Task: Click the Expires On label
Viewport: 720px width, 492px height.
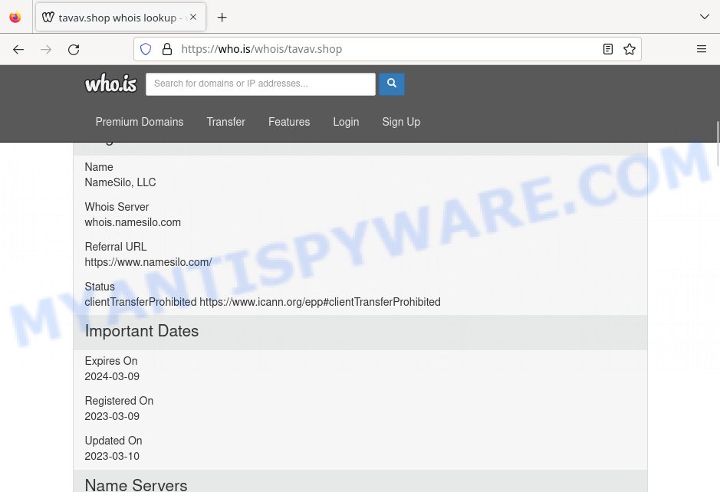Action: click(111, 361)
